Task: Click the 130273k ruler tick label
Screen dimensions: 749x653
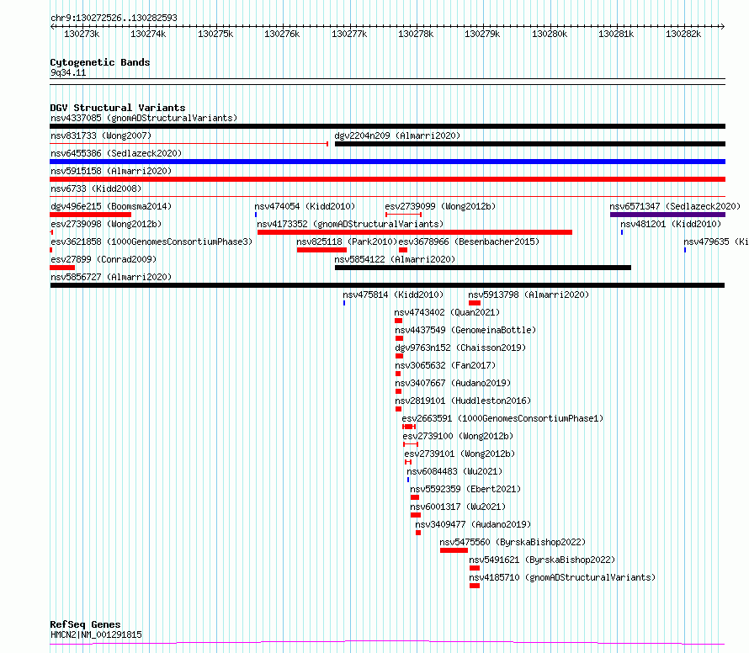Action: pos(82,34)
